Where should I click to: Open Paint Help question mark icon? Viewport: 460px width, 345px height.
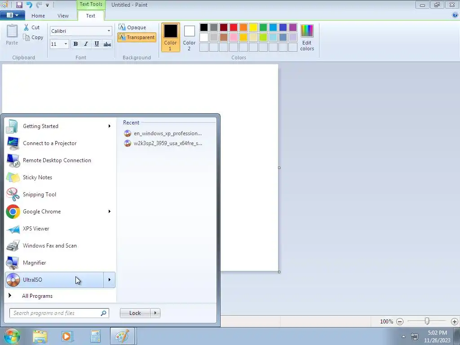pos(455,15)
